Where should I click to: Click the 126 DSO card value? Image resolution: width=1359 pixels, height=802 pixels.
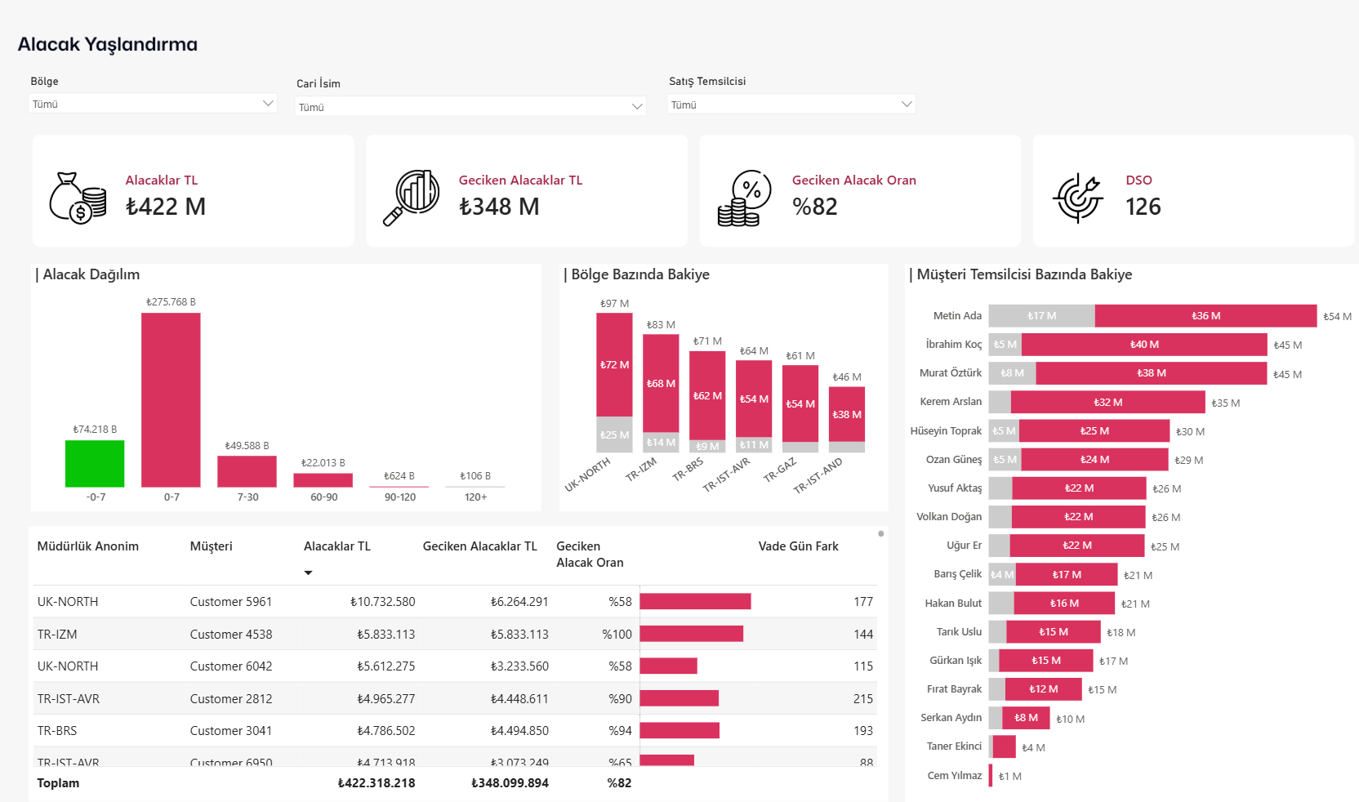1143,207
